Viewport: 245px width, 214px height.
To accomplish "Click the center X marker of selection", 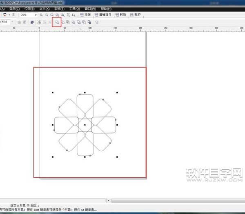I will click(x=85, y=125).
